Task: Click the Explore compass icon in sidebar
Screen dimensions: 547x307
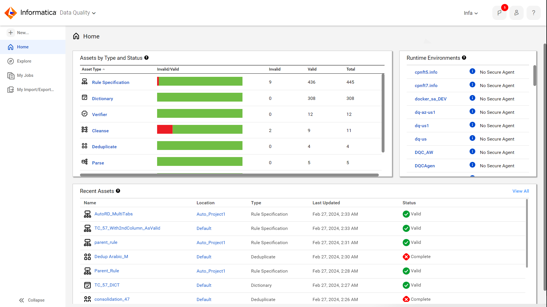Action: click(x=11, y=61)
